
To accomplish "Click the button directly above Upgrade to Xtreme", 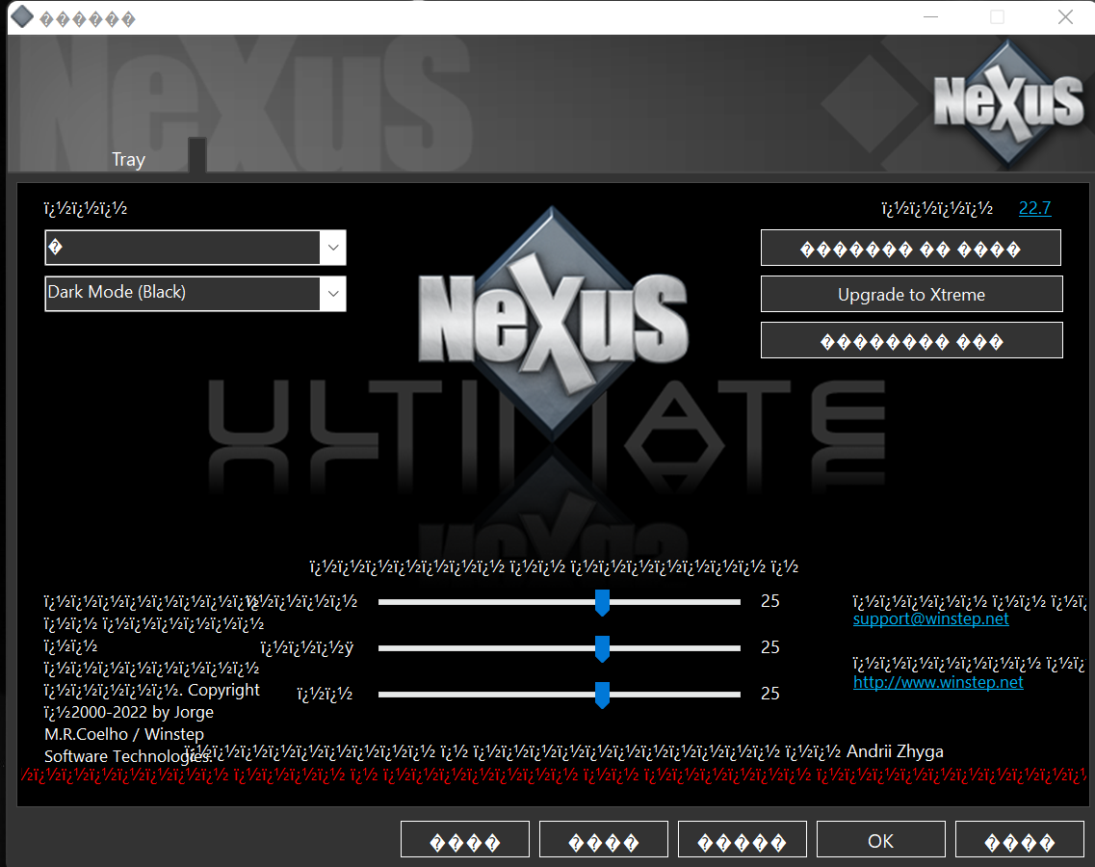I will [910, 249].
